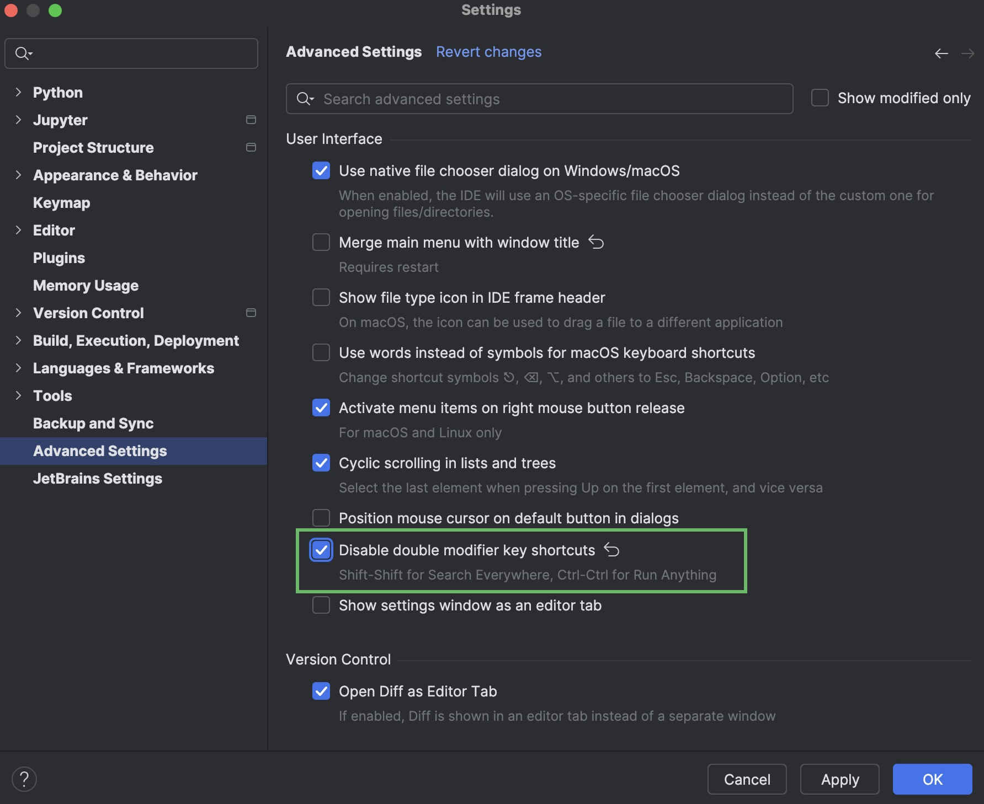Click the magnifier in the advanced settings search bar
Image resolution: width=984 pixels, height=804 pixels.
304,99
